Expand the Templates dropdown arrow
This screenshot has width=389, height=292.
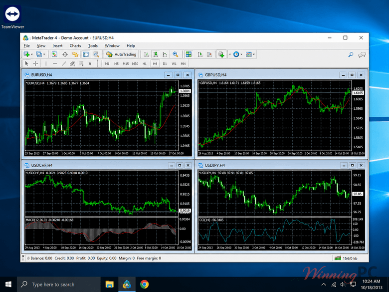pyautogui.click(x=254, y=54)
